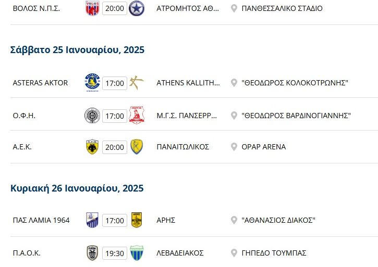This screenshot has width=378, height=267.
Task: Click the Athens Kallithea team logo
Action: (x=137, y=83)
